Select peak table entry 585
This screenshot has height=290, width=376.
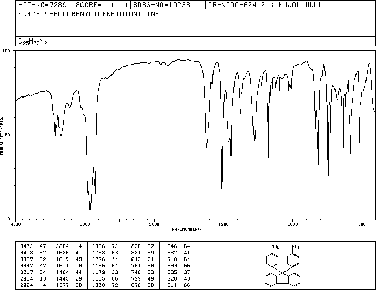click(179, 272)
